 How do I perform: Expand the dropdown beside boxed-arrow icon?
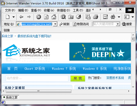pos(133,17)
